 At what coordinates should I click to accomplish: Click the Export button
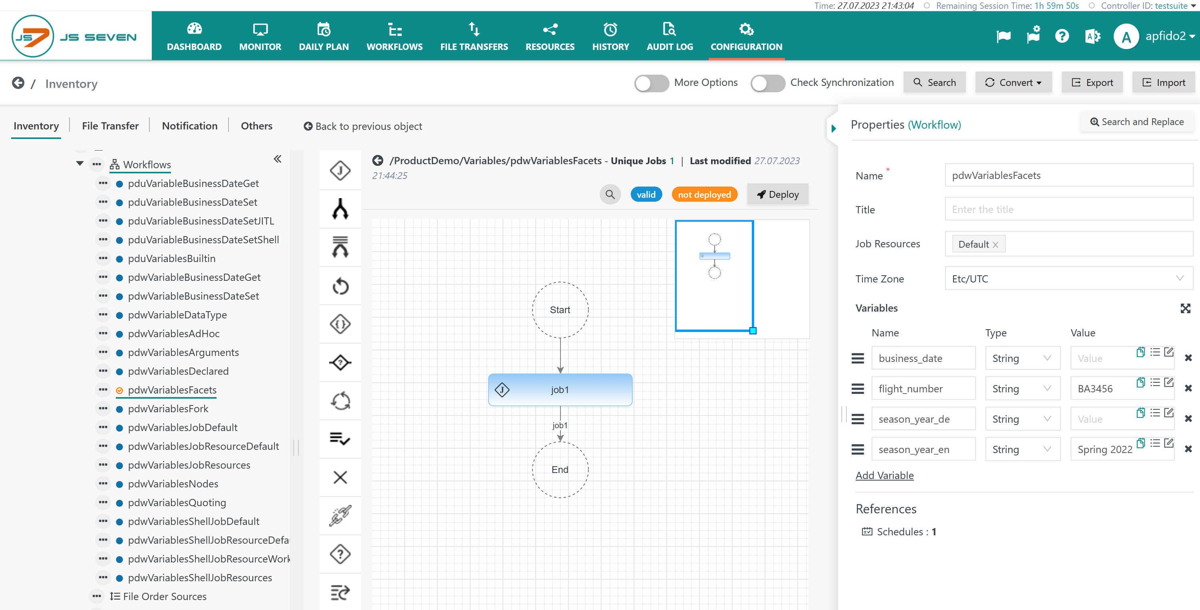(1092, 82)
